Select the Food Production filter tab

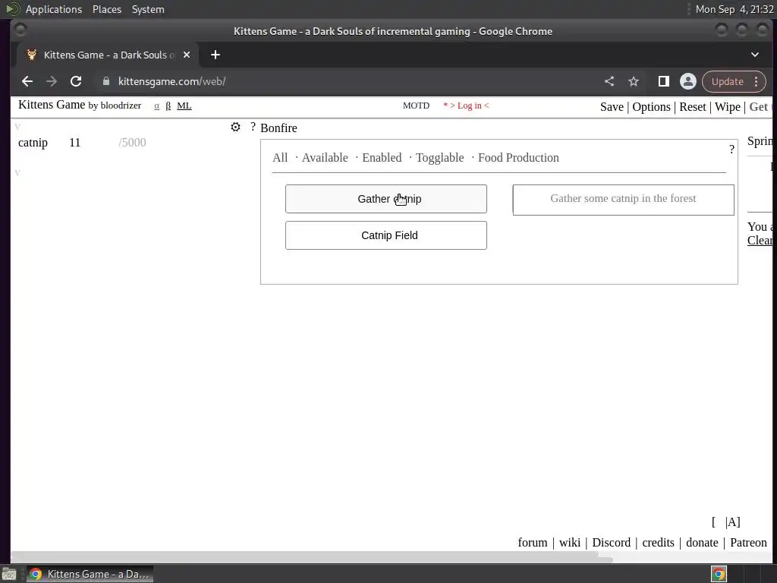[518, 158]
